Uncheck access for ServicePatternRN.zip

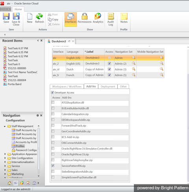point(53,166)
